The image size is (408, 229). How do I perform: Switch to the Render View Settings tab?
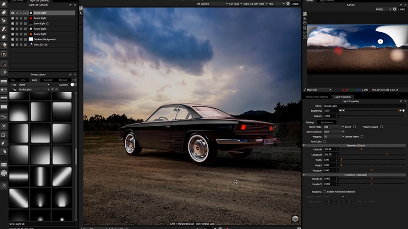[316, 97]
